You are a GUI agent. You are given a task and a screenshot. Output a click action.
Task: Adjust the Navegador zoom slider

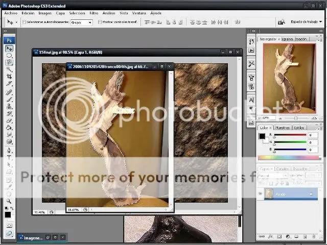[x=296, y=118]
